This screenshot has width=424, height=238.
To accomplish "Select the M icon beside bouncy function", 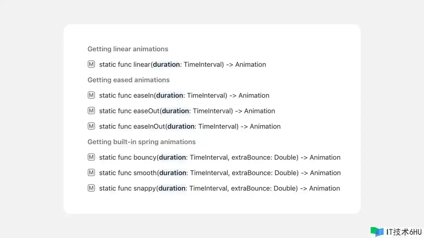I will pos(91,157).
